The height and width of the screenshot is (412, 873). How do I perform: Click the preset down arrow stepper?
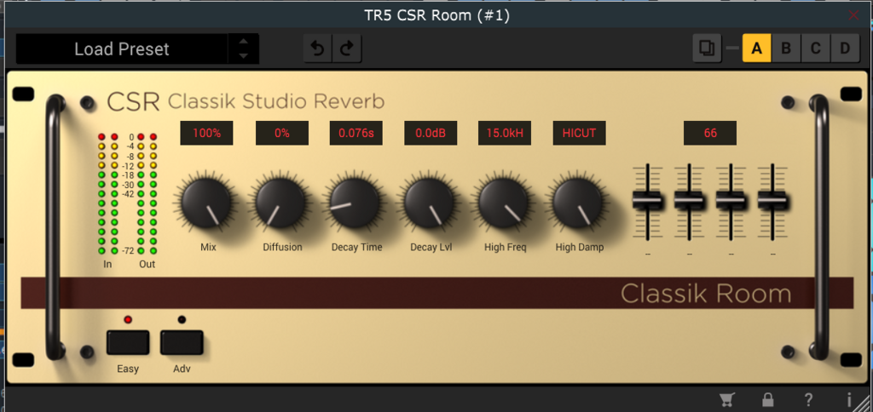tap(243, 55)
